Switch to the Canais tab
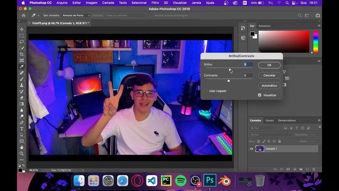 pos(270,120)
